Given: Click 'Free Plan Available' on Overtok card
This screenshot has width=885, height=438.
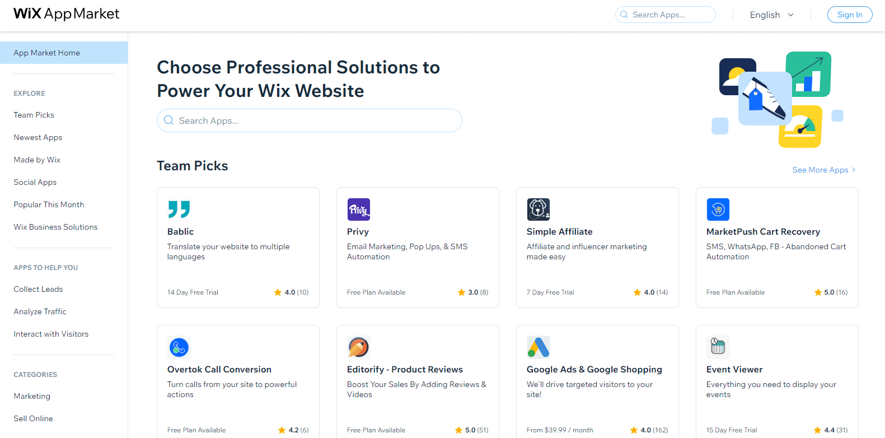Looking at the screenshot, I should pos(197,430).
